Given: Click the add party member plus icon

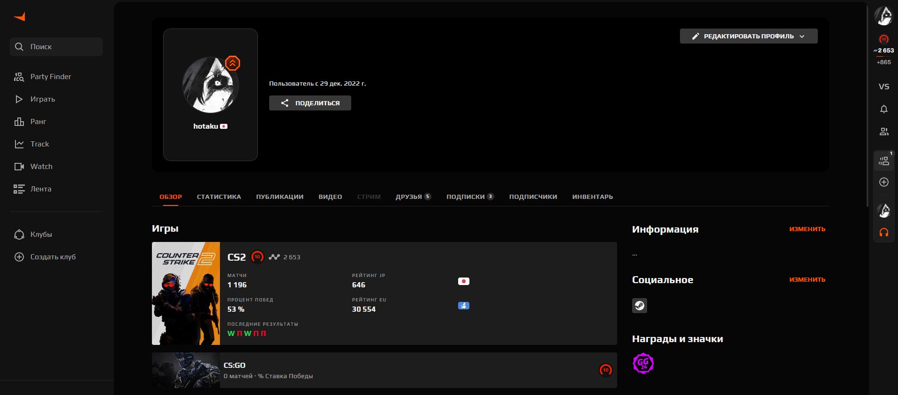Looking at the screenshot, I should [884, 182].
